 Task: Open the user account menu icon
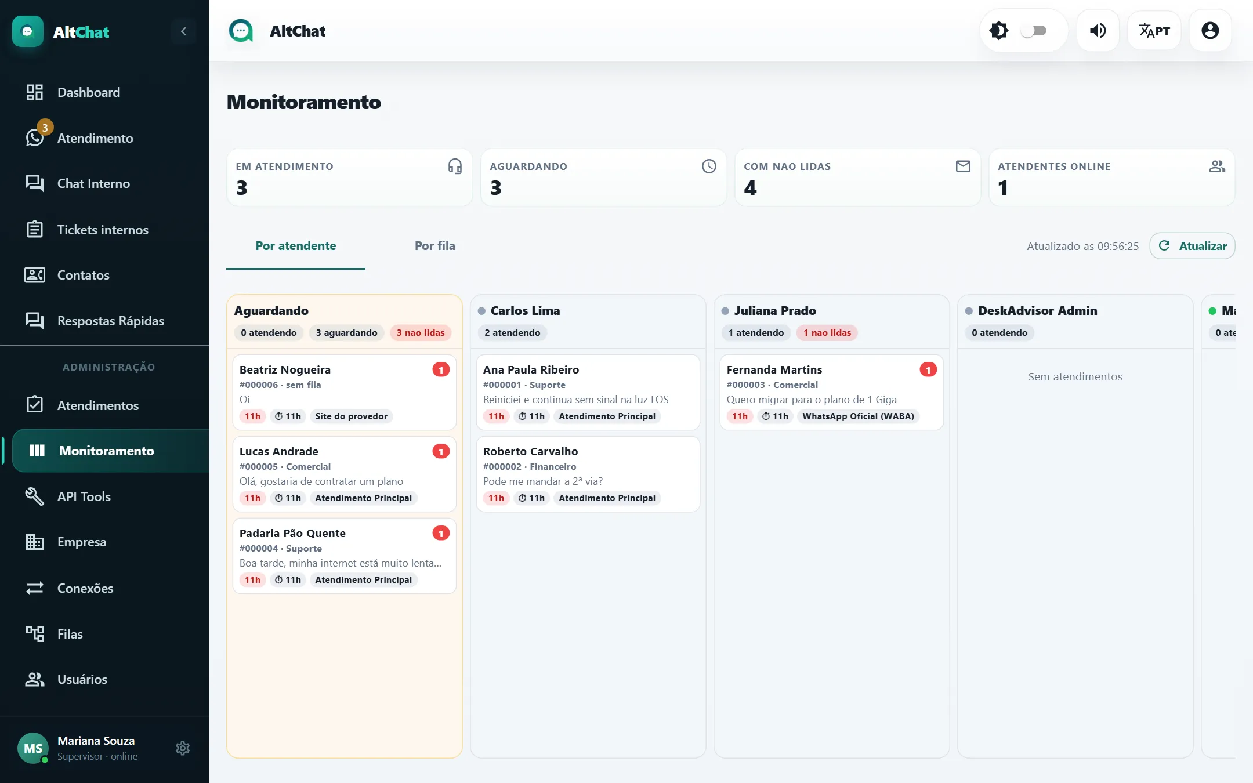[x=1210, y=31]
